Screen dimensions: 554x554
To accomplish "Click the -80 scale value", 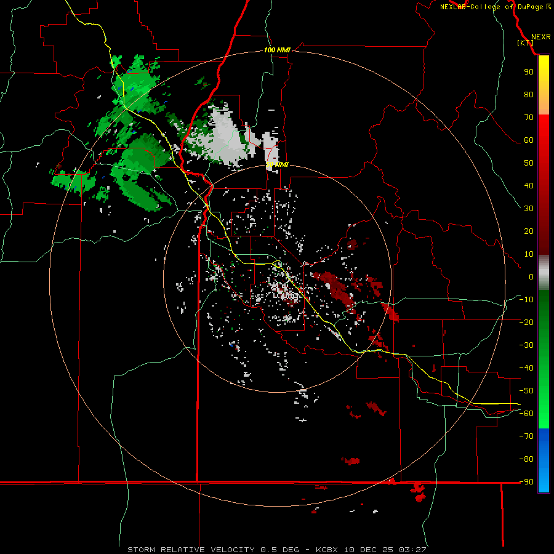I will click(x=526, y=459).
